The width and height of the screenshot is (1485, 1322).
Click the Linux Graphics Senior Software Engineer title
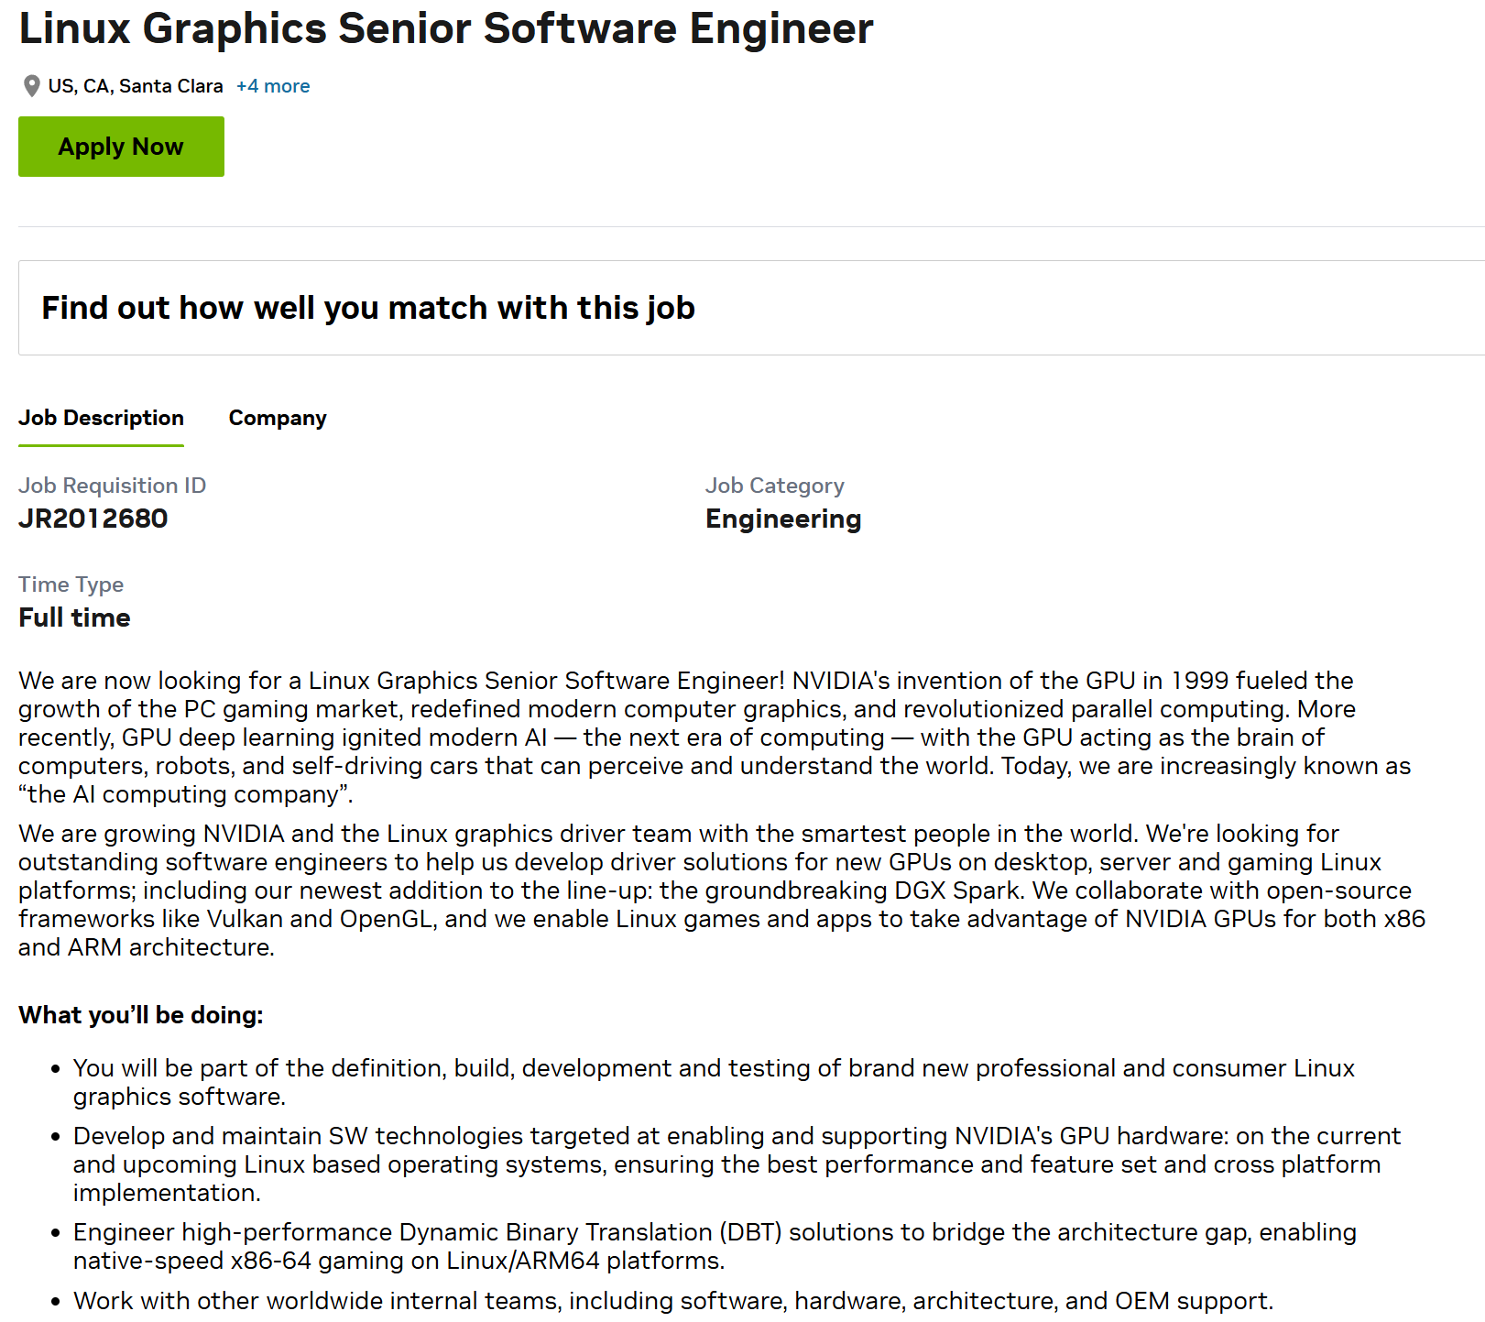(x=446, y=28)
